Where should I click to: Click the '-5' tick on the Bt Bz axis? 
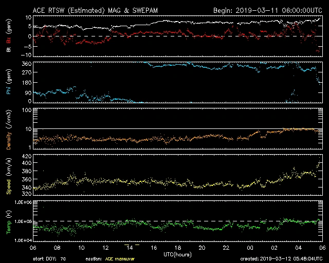pos(28,46)
